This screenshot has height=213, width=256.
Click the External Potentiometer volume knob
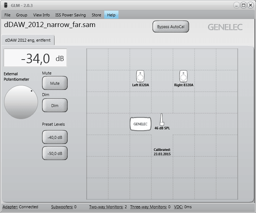(21, 102)
